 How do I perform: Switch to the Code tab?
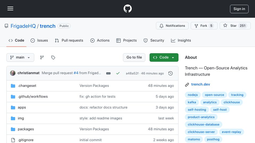[16, 40]
